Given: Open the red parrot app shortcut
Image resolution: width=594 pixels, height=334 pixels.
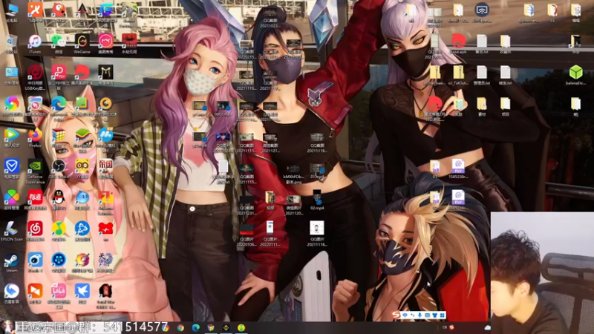Looking at the screenshot, I should (x=59, y=10).
